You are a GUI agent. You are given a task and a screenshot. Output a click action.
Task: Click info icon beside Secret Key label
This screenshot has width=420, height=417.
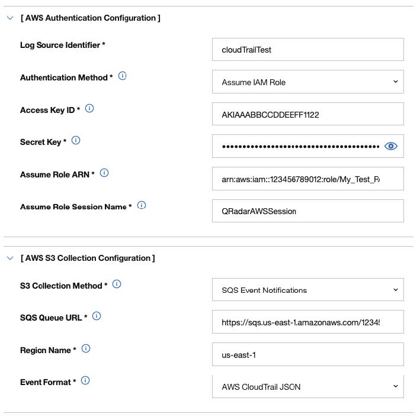click(76, 141)
